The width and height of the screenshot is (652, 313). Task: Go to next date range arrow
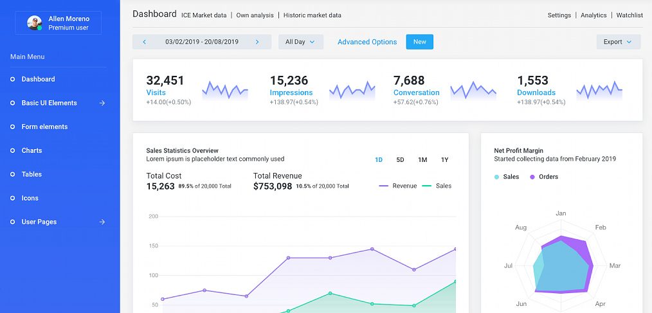257,42
